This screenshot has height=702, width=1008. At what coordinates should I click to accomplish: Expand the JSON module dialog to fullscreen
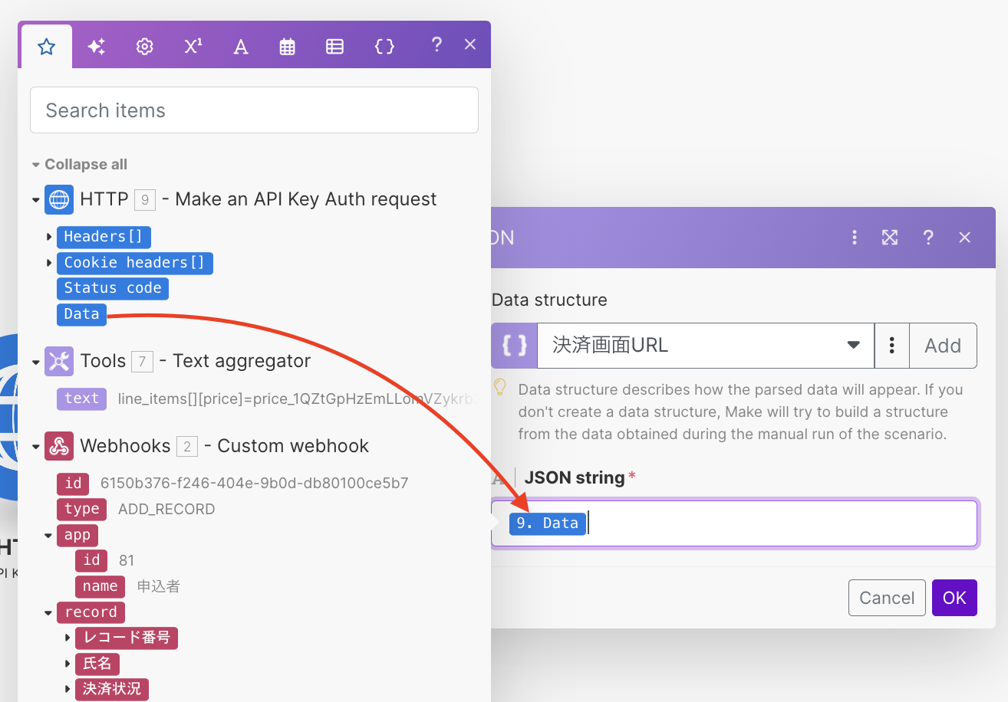(890, 238)
